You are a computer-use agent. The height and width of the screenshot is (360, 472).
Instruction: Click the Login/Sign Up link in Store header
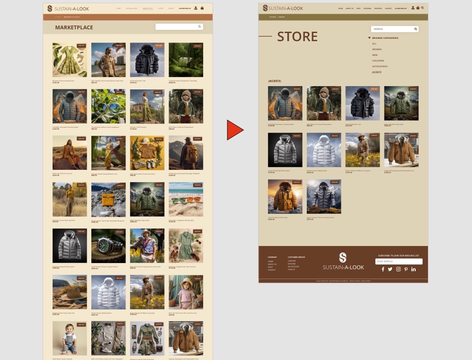click(x=401, y=8)
